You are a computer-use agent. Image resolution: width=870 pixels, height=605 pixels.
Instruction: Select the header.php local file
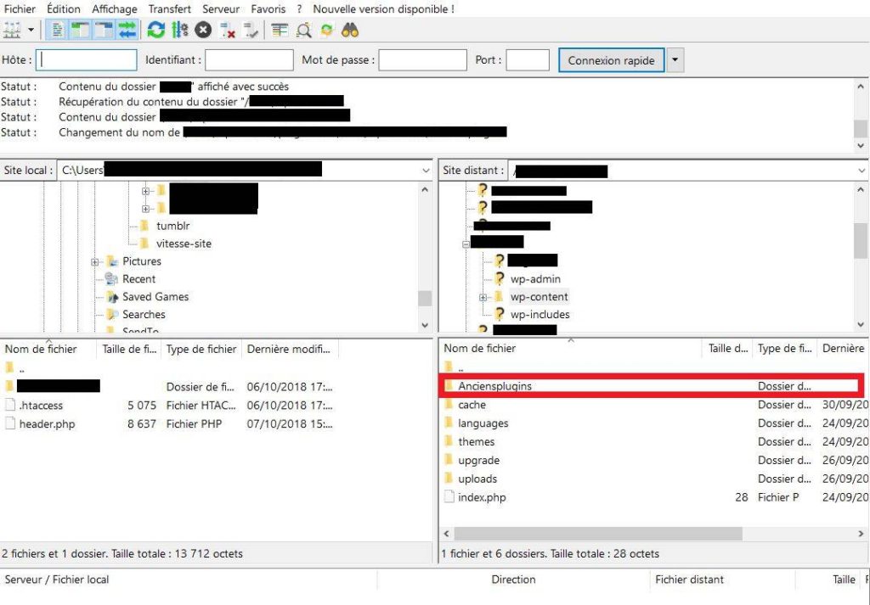tap(48, 423)
